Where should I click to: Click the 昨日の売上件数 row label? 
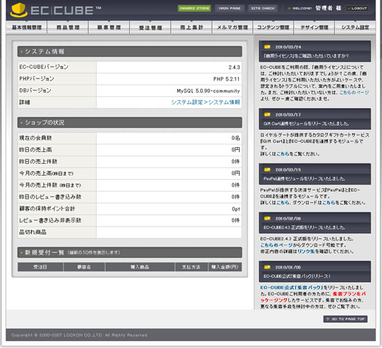38,161
